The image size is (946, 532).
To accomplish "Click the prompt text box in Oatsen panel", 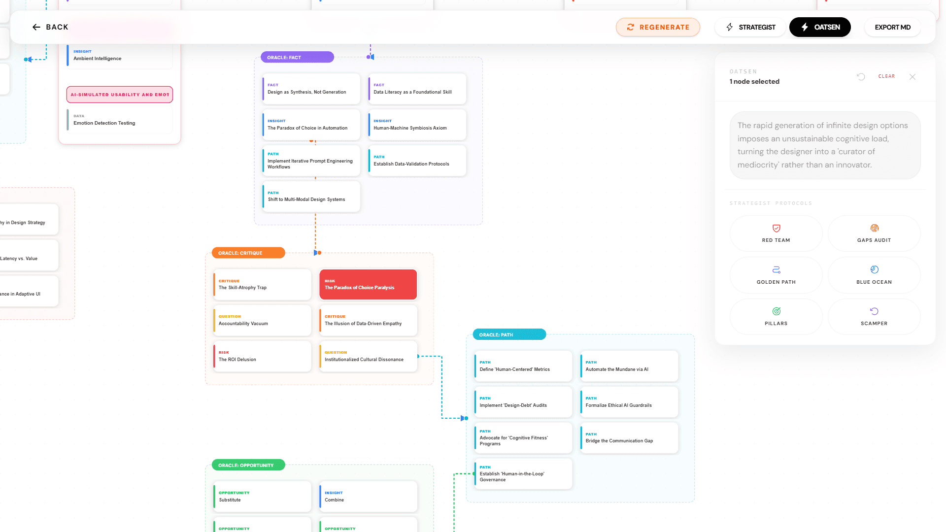I will (825, 145).
